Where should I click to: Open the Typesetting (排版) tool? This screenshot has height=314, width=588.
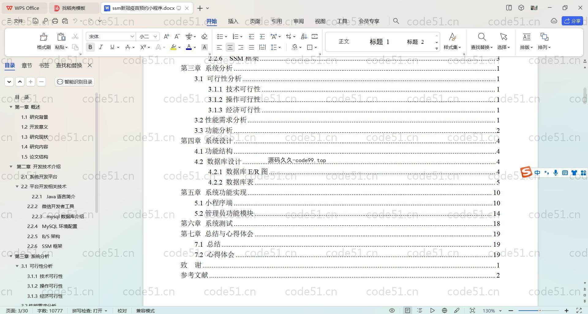[x=526, y=41]
